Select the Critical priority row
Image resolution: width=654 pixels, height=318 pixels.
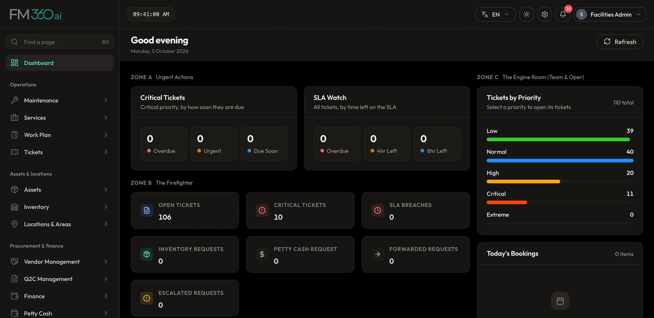pyautogui.click(x=560, y=198)
